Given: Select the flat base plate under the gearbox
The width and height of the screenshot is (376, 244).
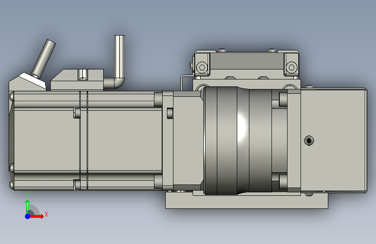Looking at the screenshot, I should pyautogui.click(x=246, y=201).
